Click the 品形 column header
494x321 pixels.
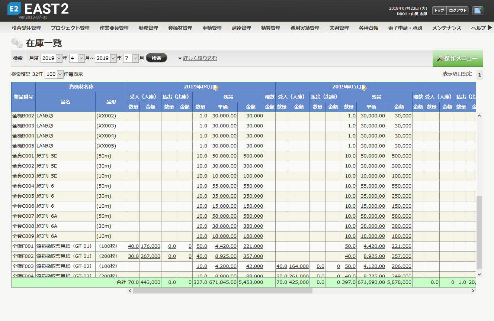[111, 102]
